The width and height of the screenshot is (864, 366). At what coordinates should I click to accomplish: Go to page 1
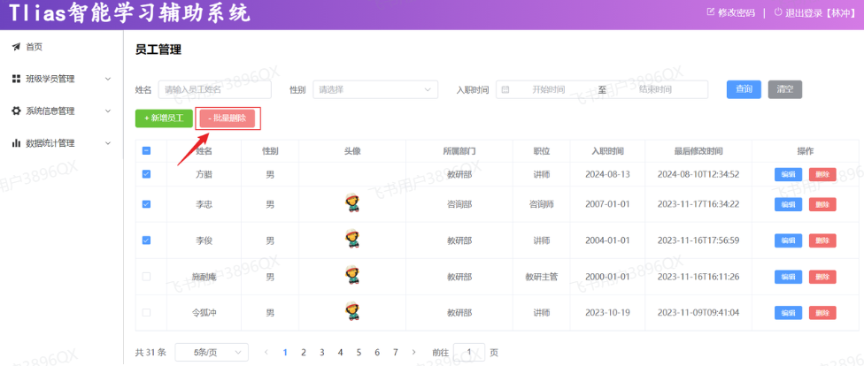[x=285, y=352]
